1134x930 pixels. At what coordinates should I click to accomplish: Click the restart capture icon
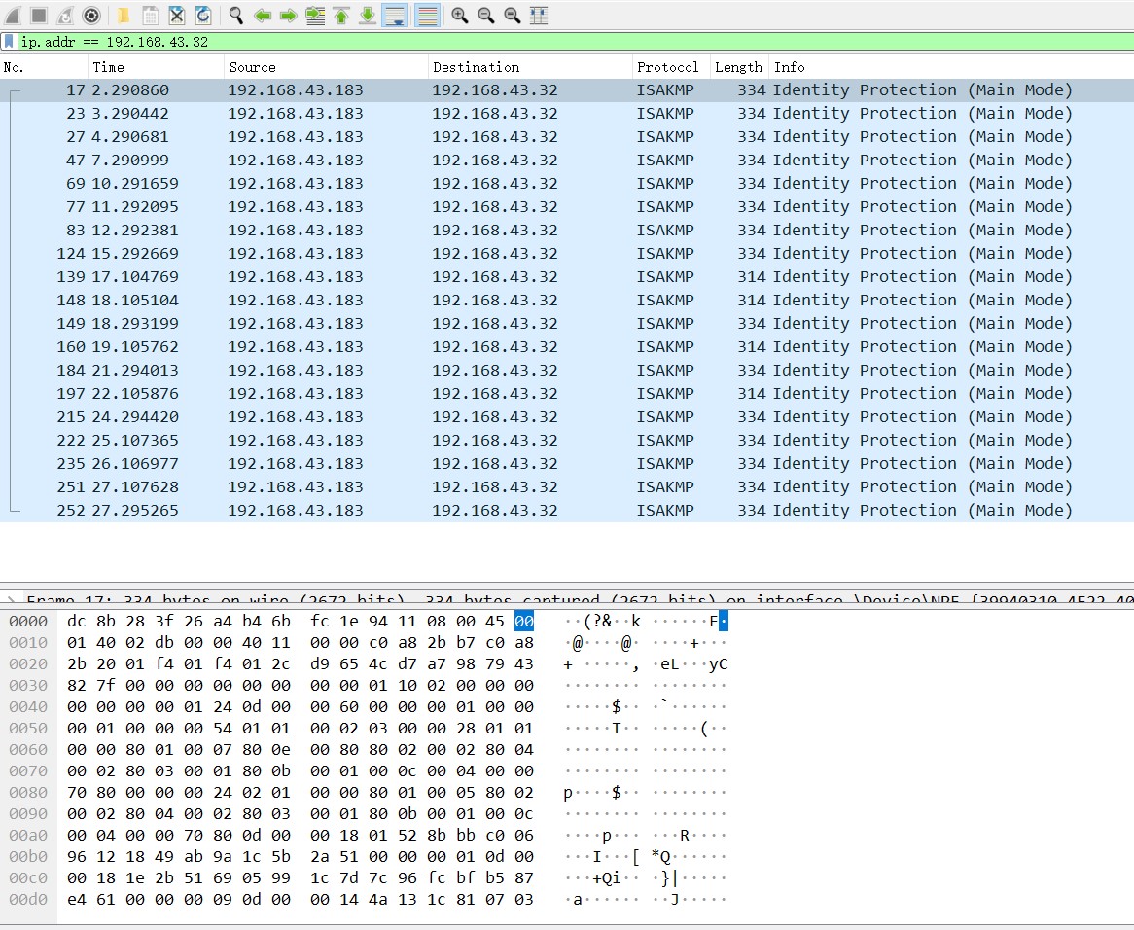[65, 16]
